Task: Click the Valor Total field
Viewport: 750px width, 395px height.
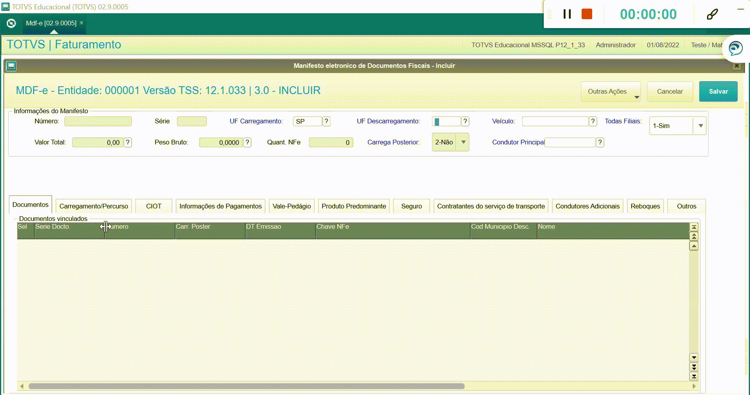Action: coord(98,142)
